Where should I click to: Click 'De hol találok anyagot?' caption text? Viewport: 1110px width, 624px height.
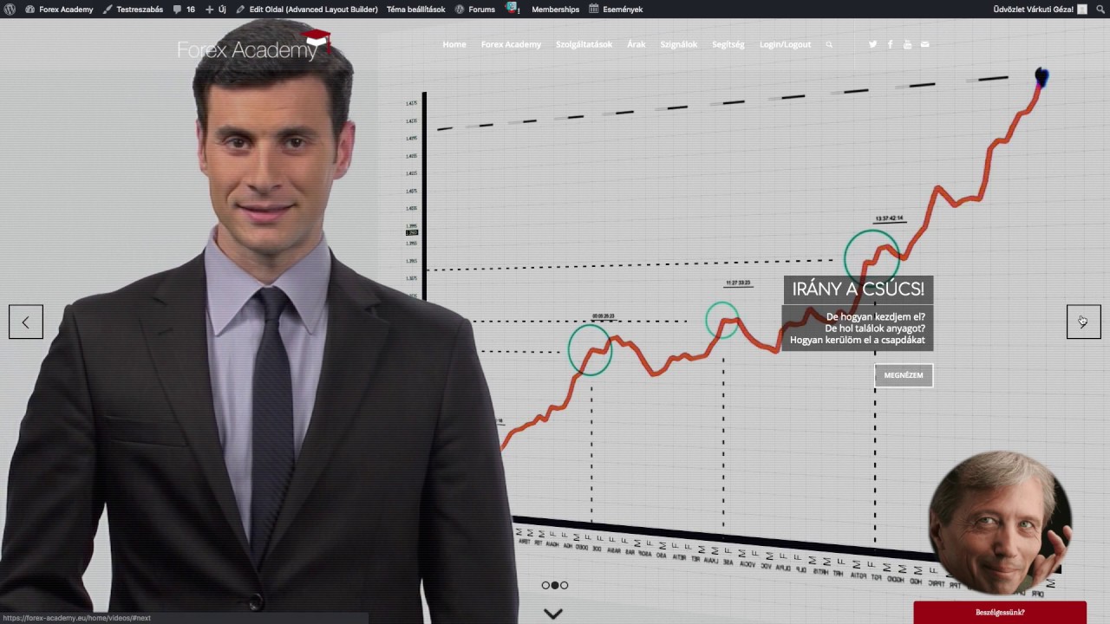coord(875,328)
